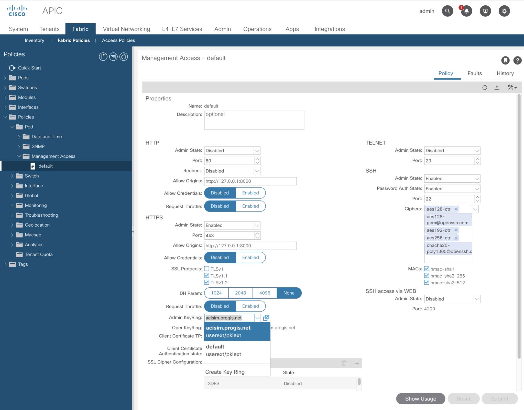
Task: Switch to the Tenants menu
Action: [49, 29]
